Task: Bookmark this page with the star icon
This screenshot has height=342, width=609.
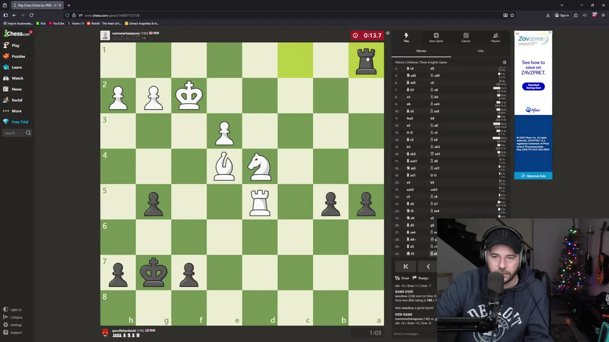Action: coord(512,15)
